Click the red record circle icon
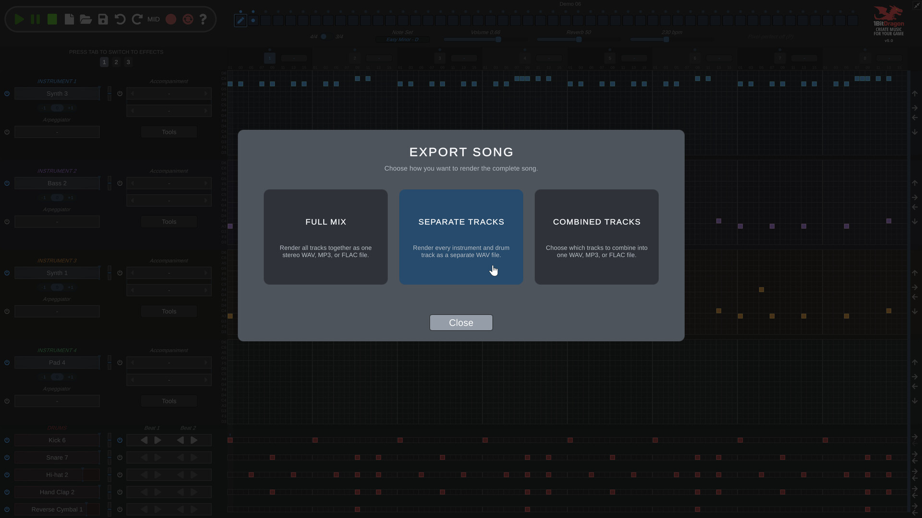Viewport: 922px width, 518px height. [x=171, y=19]
